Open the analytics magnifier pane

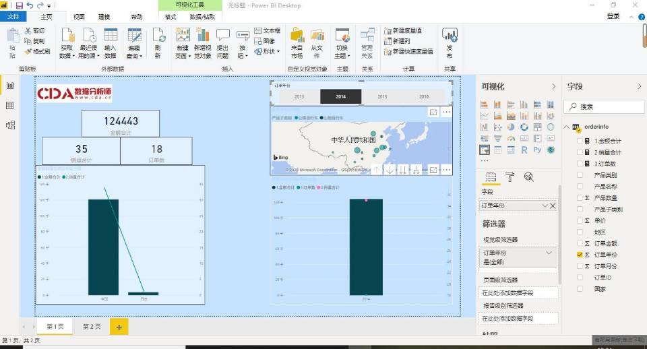pyautogui.click(x=528, y=177)
